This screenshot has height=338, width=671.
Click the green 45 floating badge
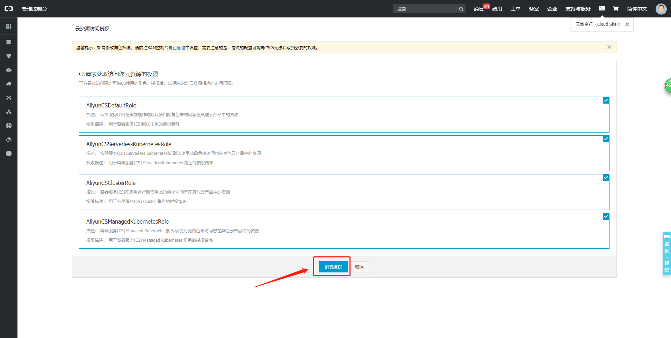[668, 85]
